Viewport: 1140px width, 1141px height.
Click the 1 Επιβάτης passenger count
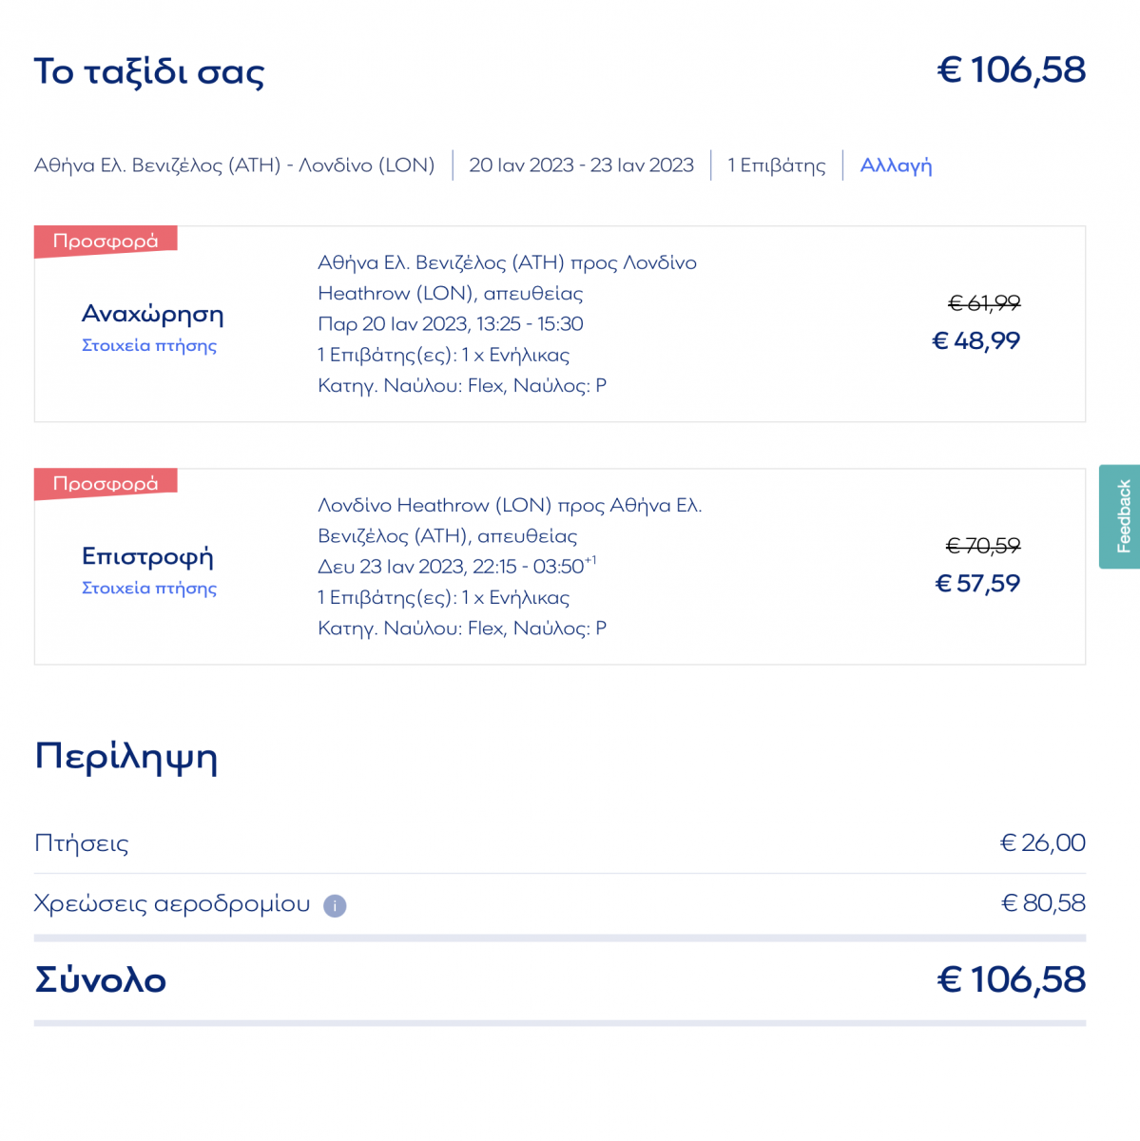pos(776,165)
